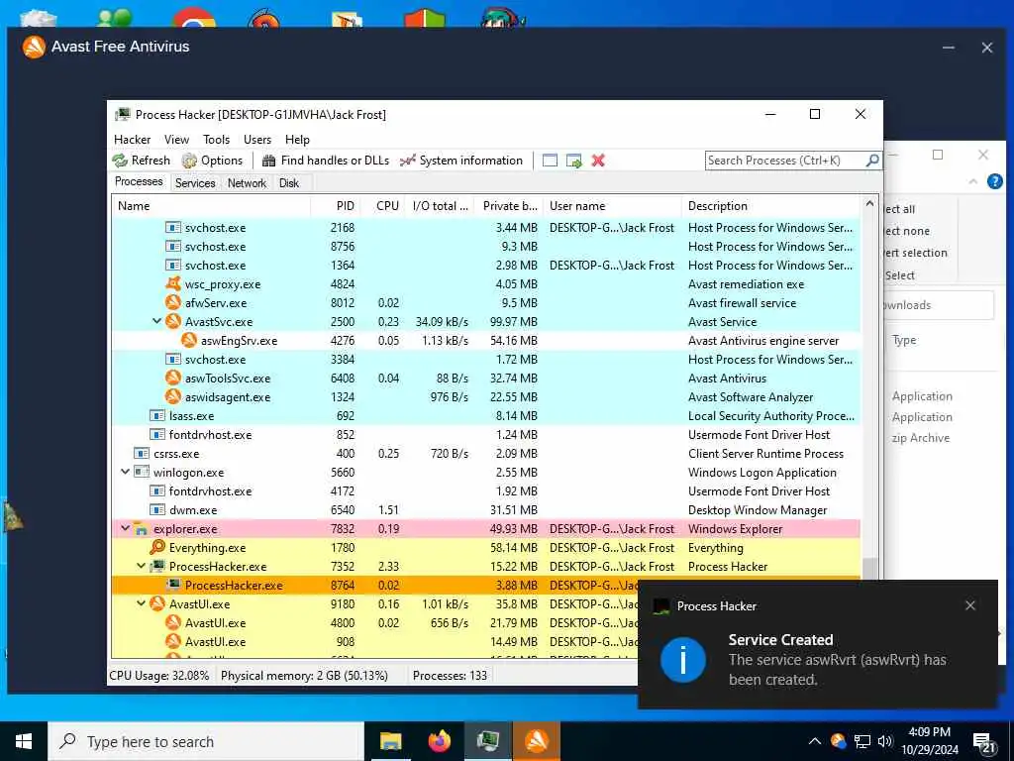Open File Explorer from the taskbar
This screenshot has height=761, width=1014.
tap(390, 741)
